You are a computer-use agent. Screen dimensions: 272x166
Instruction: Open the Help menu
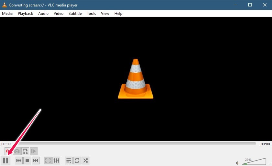pyautogui.click(x=118, y=14)
